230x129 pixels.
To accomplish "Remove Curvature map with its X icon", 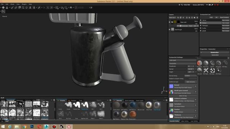I will tap(195, 105).
